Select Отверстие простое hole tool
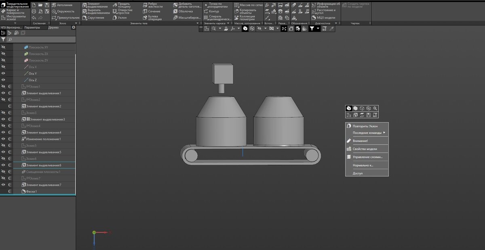Screen dimensions: 485x250 pos(122,11)
